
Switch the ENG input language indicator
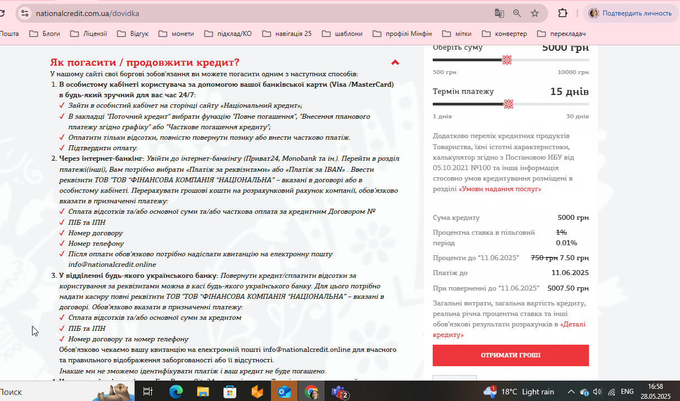pos(627,392)
